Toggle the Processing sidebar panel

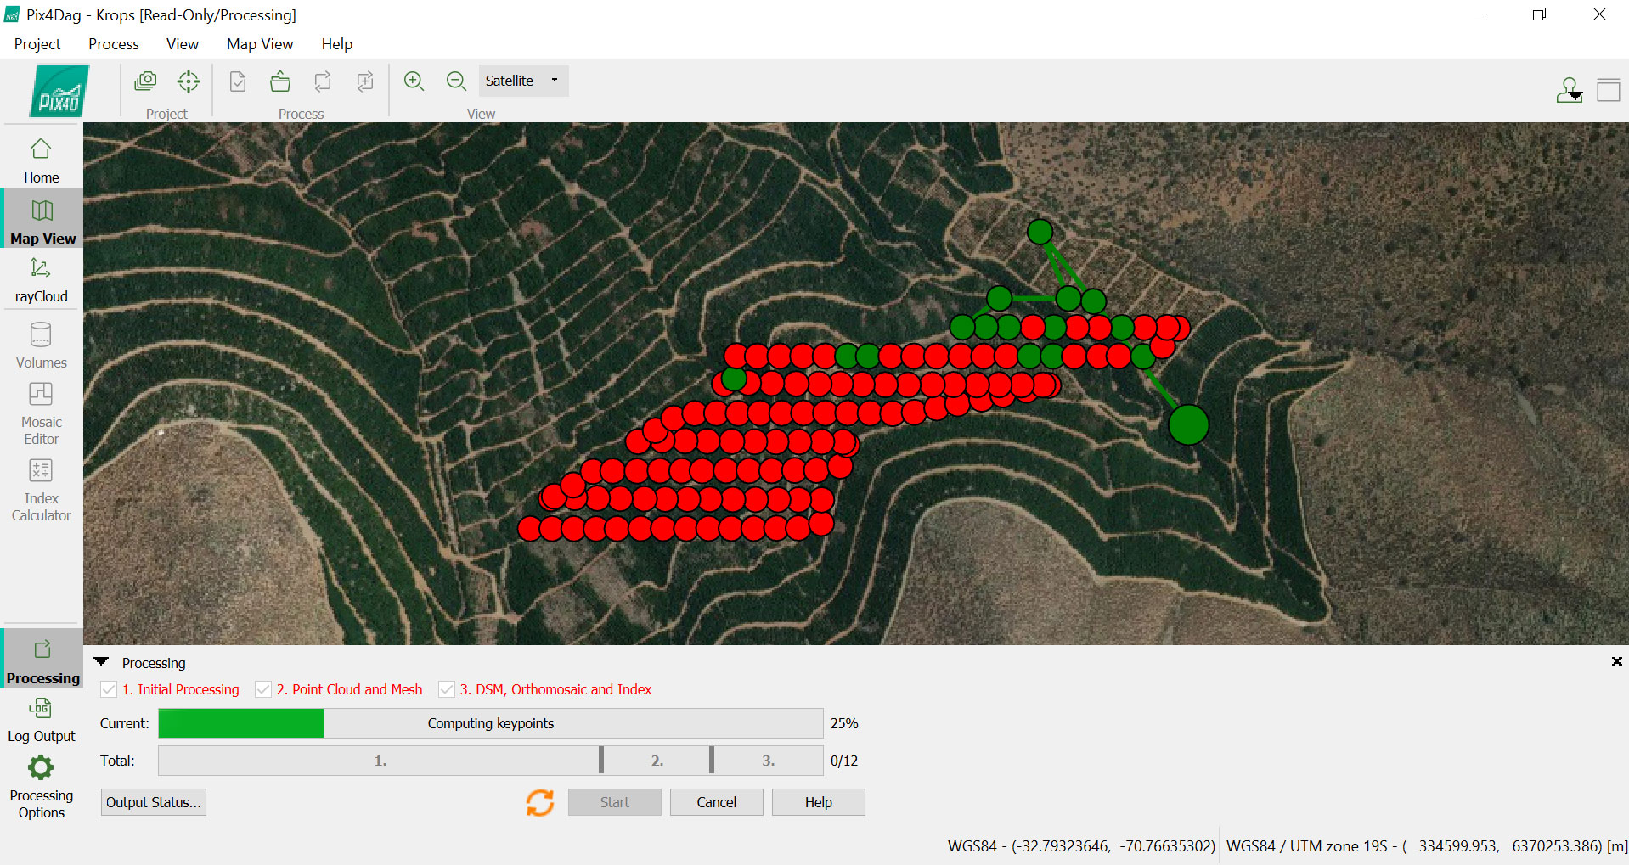[42, 660]
